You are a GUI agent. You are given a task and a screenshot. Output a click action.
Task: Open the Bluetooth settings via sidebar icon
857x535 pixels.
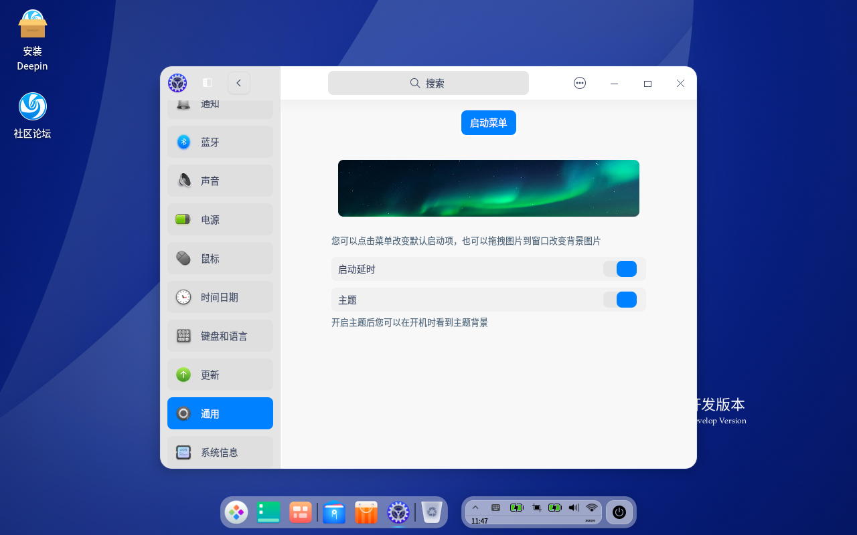pos(183,141)
